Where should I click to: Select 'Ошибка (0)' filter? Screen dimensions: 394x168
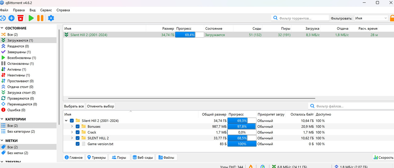click(x=28, y=110)
